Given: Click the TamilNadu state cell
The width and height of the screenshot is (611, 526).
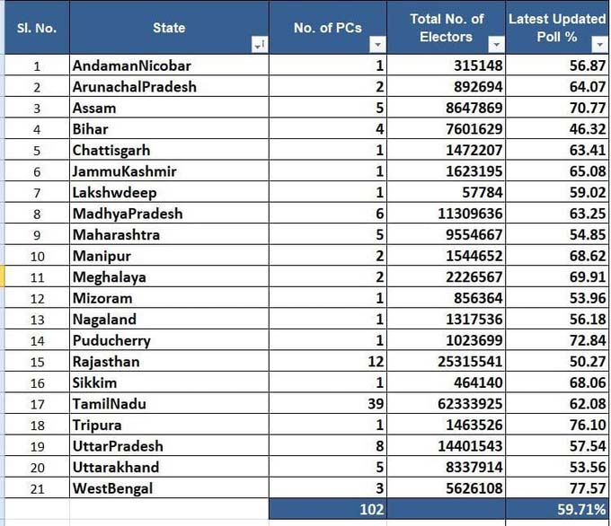Looking at the screenshot, I should point(168,404).
